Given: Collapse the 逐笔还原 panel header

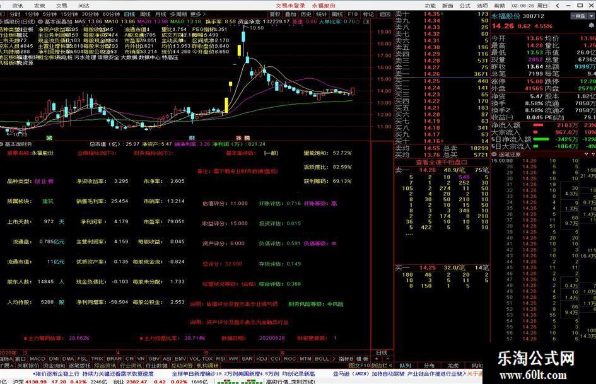Looking at the screenshot, I should point(494,154).
